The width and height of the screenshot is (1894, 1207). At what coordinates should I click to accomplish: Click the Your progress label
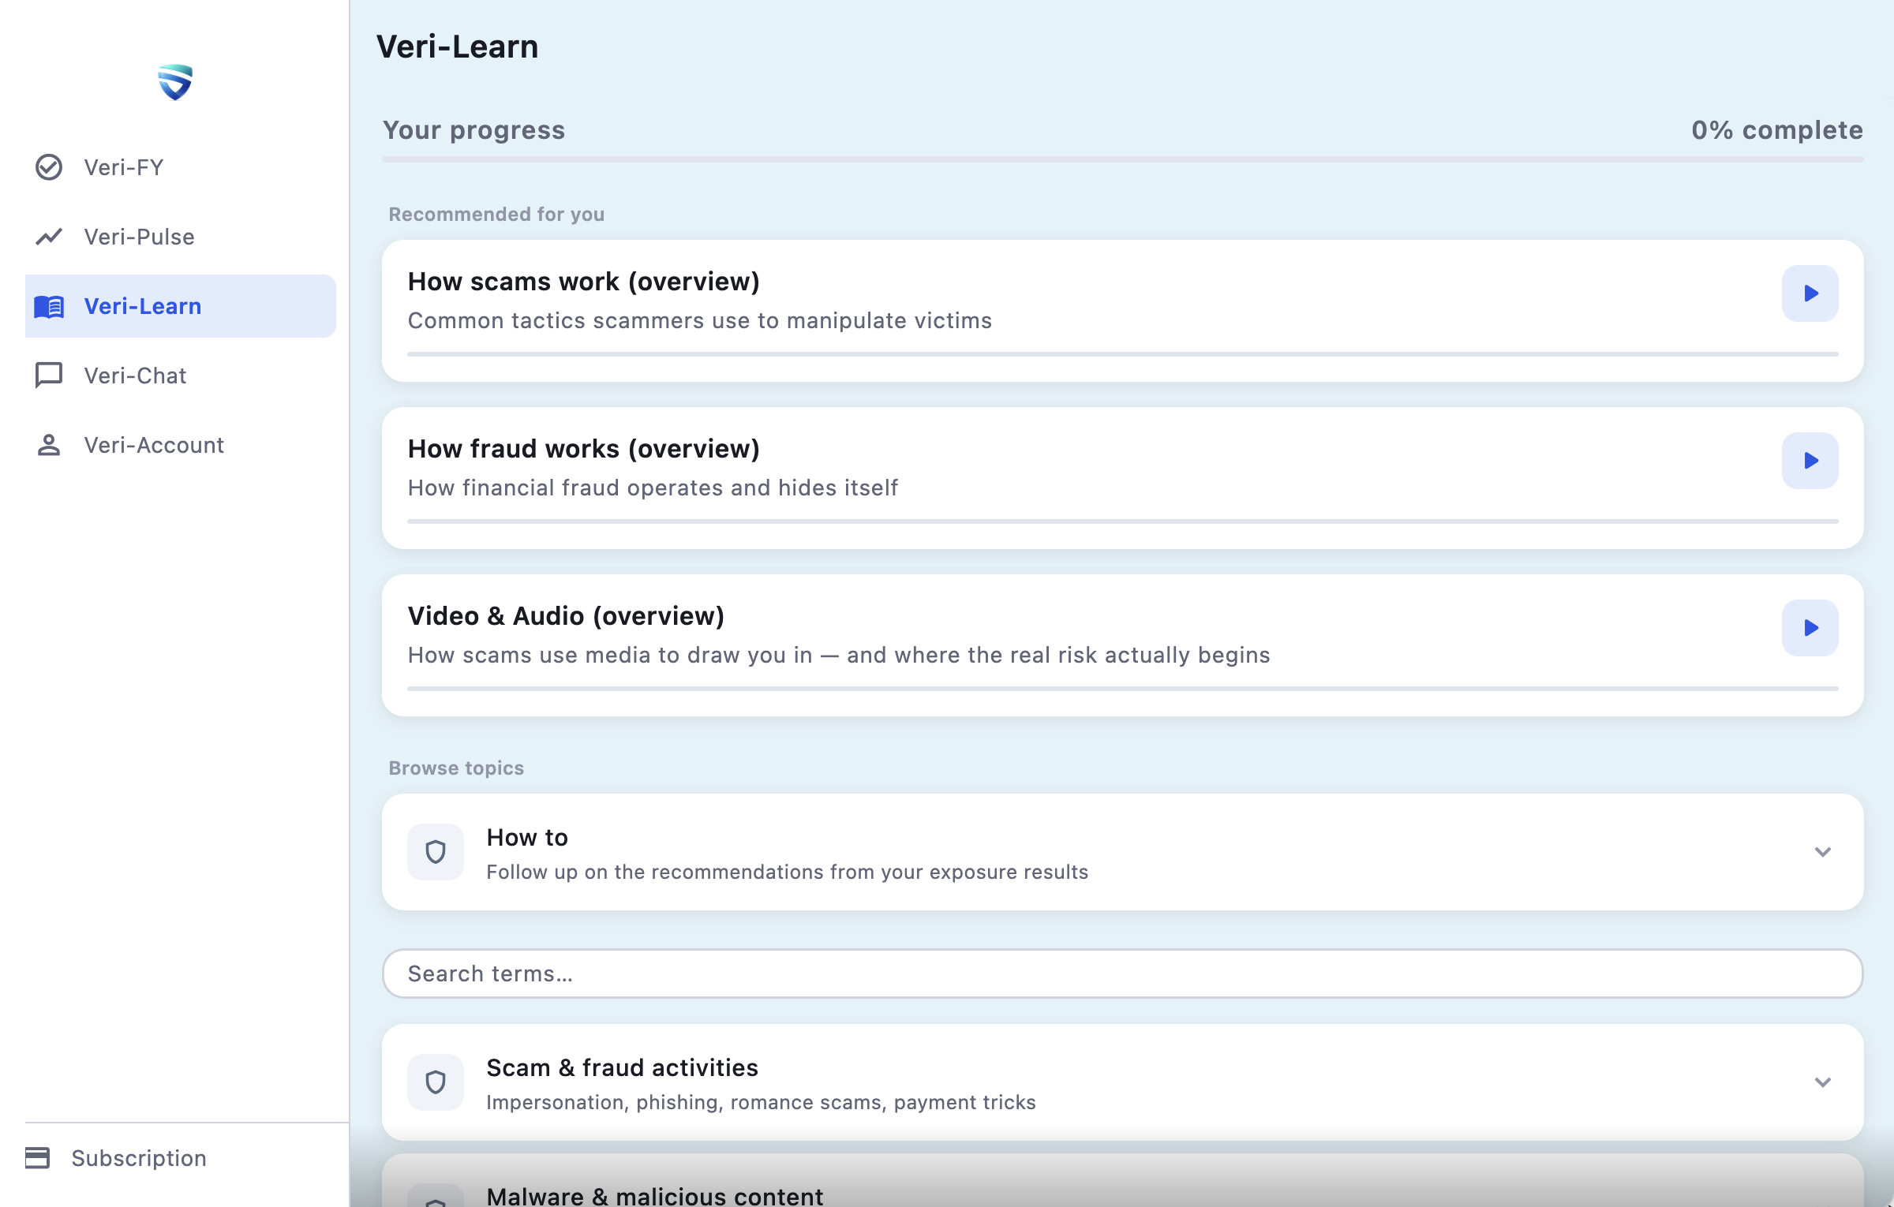(x=473, y=130)
